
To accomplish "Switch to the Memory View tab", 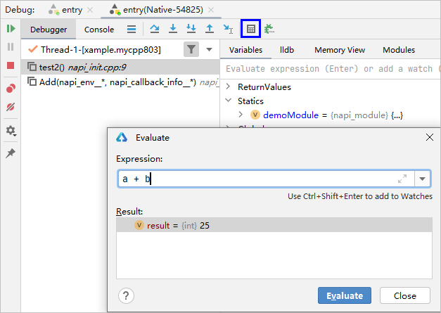I will 340,50.
